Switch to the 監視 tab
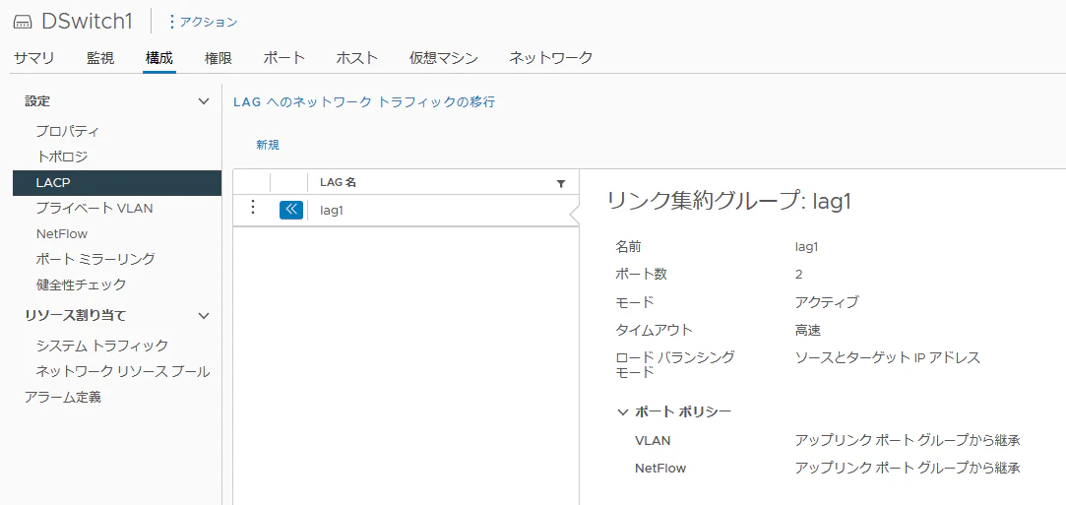This screenshot has height=505, width=1066. click(x=100, y=58)
